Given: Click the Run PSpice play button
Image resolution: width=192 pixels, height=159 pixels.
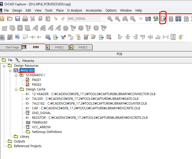Looking at the screenshot, I should coord(20,28).
